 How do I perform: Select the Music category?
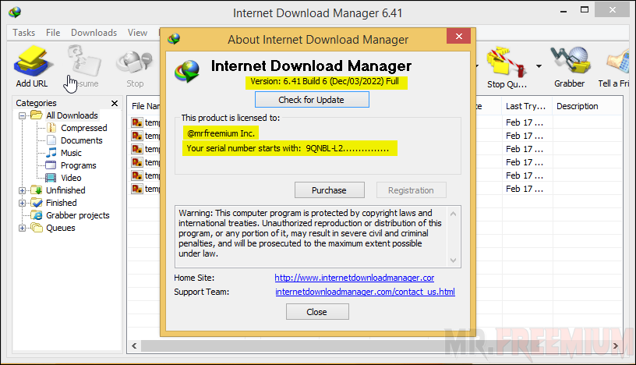click(x=71, y=153)
